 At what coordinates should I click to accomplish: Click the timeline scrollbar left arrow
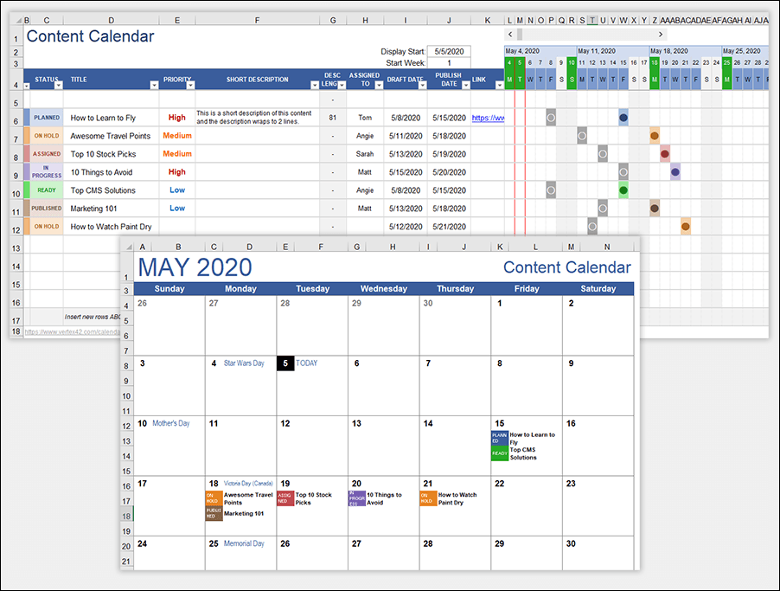[510, 35]
